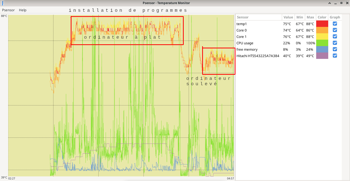
Task: Click the Max column header
Action: (310, 17)
